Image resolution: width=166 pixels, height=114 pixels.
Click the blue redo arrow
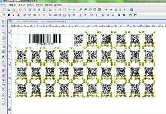tap(74, 10)
